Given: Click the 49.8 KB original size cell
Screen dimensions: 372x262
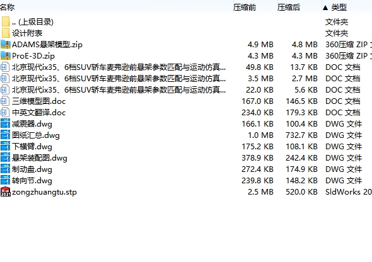Looking at the screenshot, I should pos(260,67).
